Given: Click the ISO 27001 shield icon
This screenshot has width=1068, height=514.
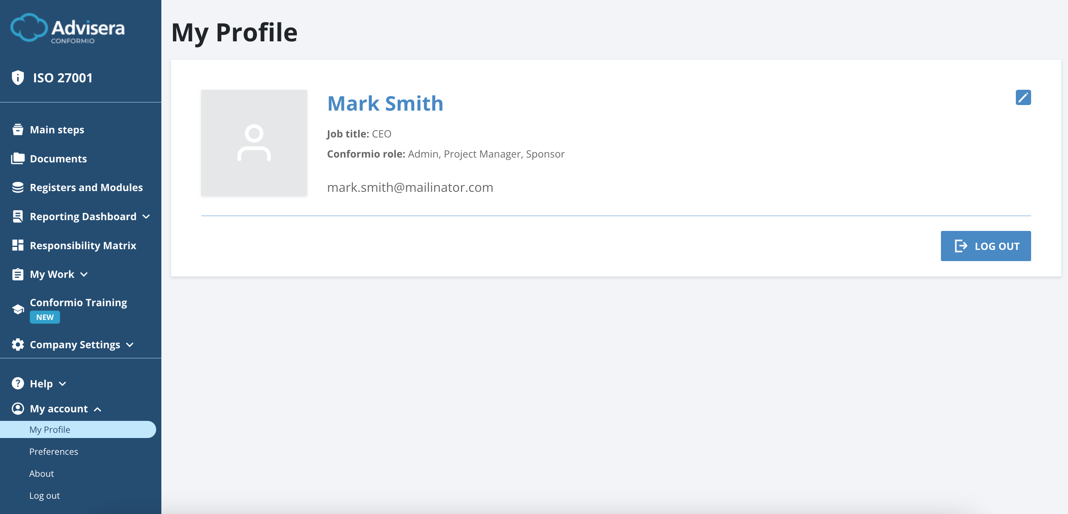Looking at the screenshot, I should 18,77.
